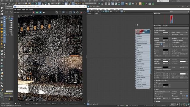Click the Fog color swatch
This screenshot has width=190, height=107.
click(x=165, y=62)
